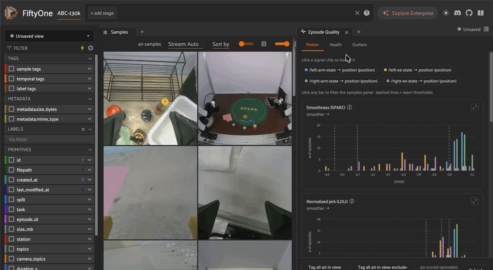The height and width of the screenshot is (270, 493).
Task: Isolate the /left-arm-state position signal chip
Action: (339, 70)
